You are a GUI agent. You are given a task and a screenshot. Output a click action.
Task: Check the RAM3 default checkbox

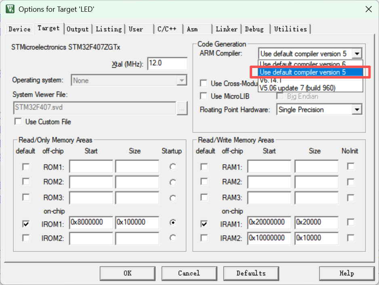(x=204, y=197)
